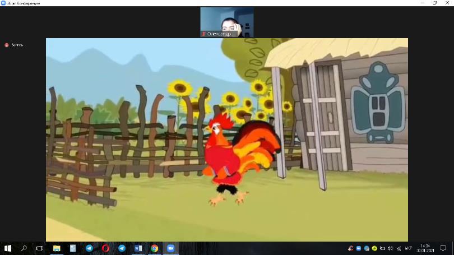
Task: Open the Windows notification center
Action: point(443,248)
